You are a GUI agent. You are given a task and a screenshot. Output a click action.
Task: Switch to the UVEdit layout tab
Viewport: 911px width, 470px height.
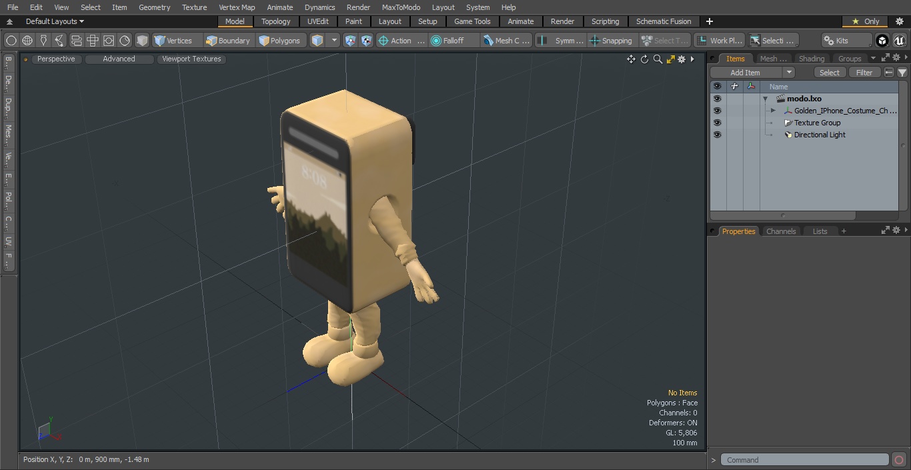pos(318,21)
